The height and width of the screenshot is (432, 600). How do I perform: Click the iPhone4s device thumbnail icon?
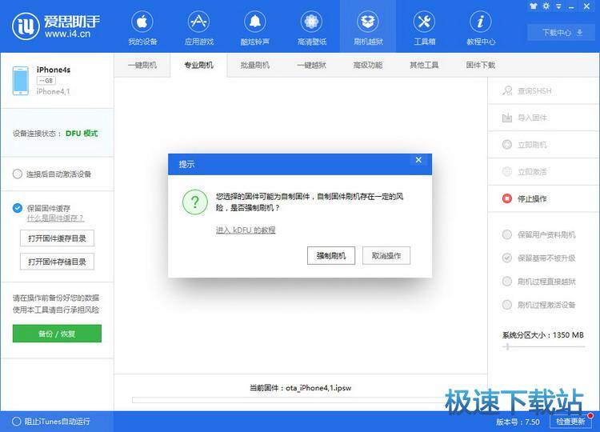(x=20, y=81)
